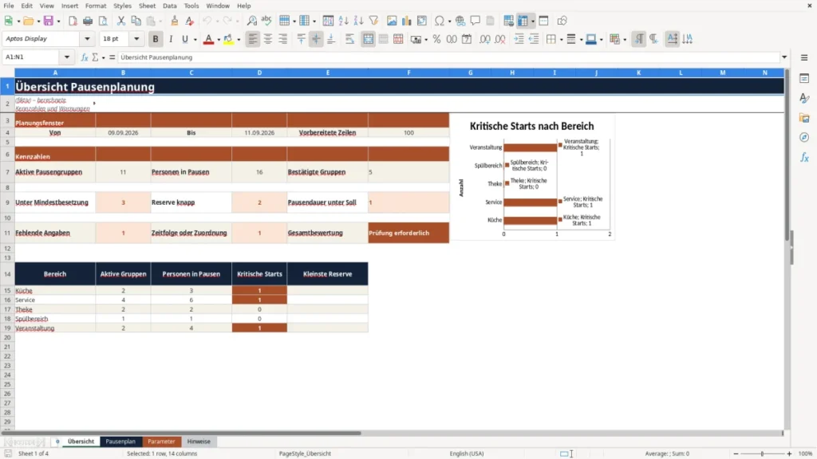817x459 pixels.
Task: Click the English (USA) language in status bar
Action: (466, 453)
